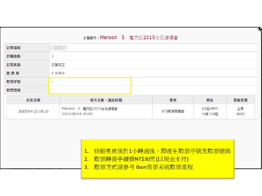Select the 取票號碼 label
This screenshot has width=262, height=196.
click(13, 90)
